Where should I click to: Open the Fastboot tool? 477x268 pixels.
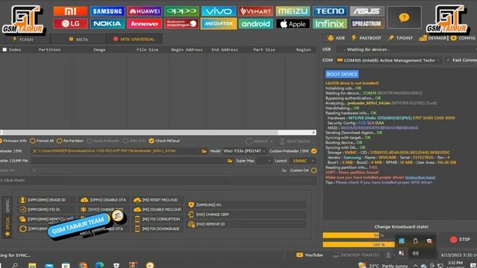(366, 38)
